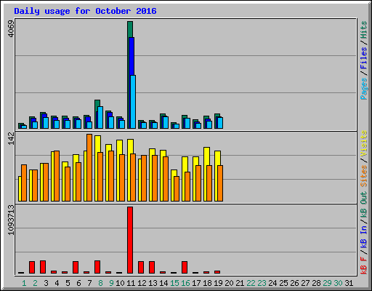The width and height of the screenshot is (372, 291).
Task: Click day 30 on the x-axis
Action: click(338, 283)
